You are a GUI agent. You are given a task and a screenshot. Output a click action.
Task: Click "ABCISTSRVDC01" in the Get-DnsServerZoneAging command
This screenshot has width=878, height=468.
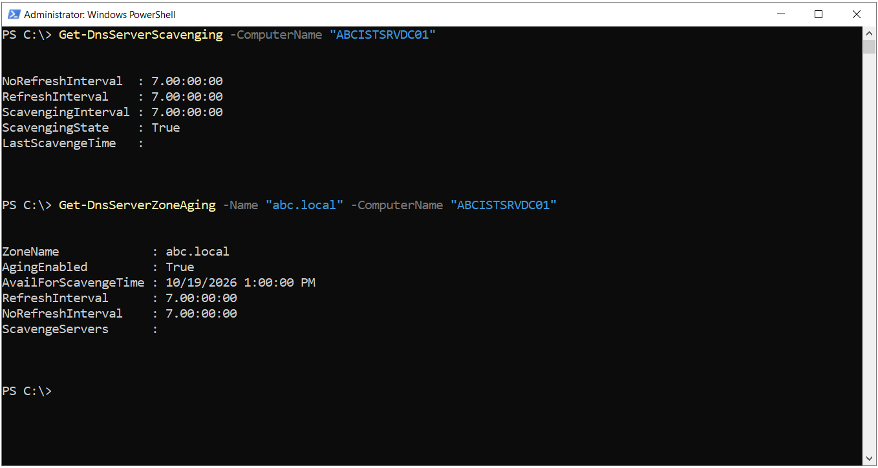pos(504,205)
